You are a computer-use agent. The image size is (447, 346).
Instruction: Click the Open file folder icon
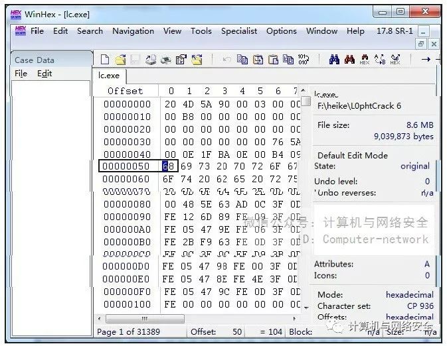click(x=120, y=60)
